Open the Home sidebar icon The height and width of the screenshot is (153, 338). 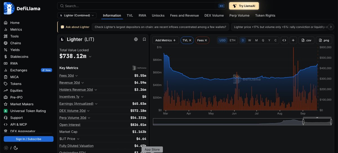(x=5, y=23)
